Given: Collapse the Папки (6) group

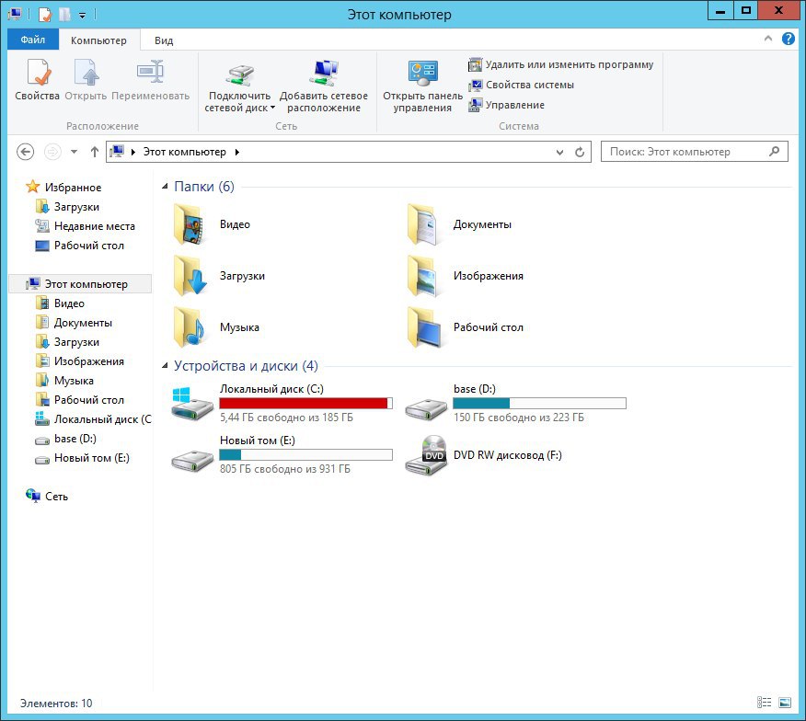Looking at the screenshot, I should (x=165, y=186).
